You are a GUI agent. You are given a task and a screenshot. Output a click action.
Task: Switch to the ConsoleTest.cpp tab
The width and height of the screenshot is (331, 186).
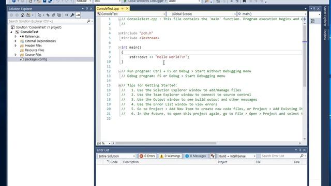108,9
